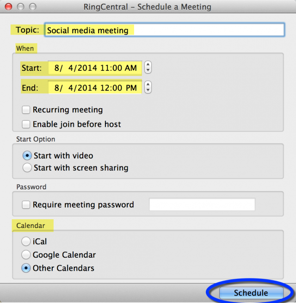Viewport: 296px width, 303px height.
Task: Decrease Start time with stepper down arrow
Action: coord(148,71)
